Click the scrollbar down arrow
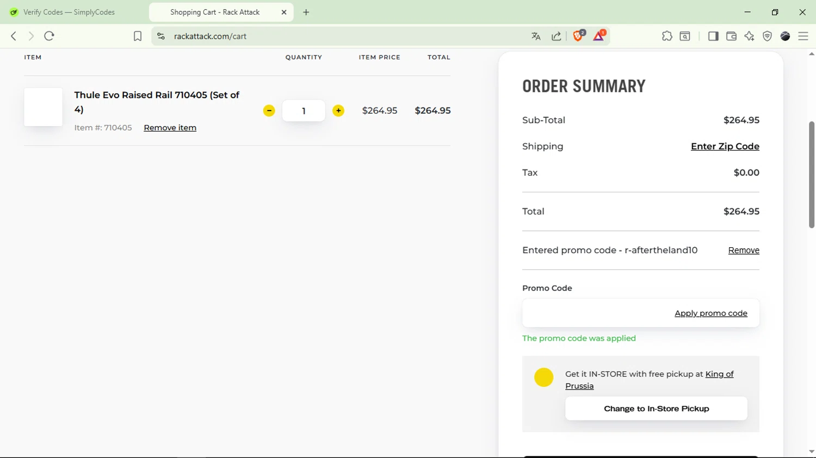 pos(812,451)
